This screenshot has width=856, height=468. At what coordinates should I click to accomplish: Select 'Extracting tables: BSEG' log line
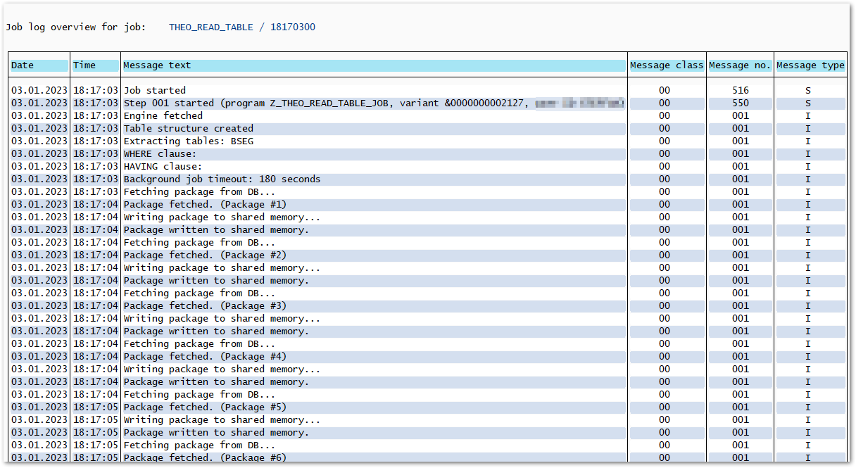pyautogui.click(x=189, y=141)
